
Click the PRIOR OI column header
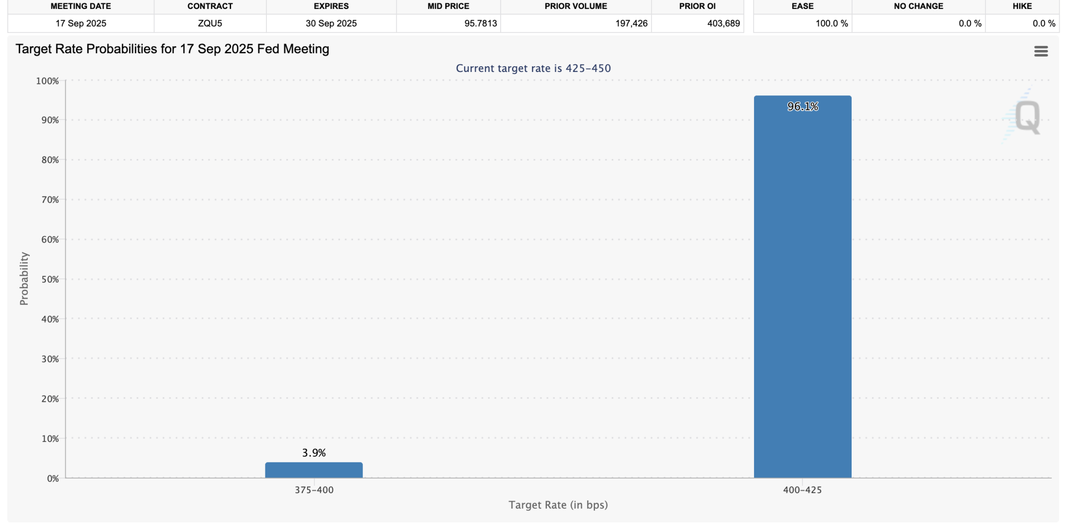(x=697, y=6)
